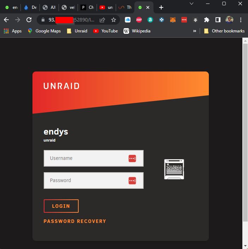Click the scrollbar down arrow
This screenshot has height=249, width=248.
[245, 247]
